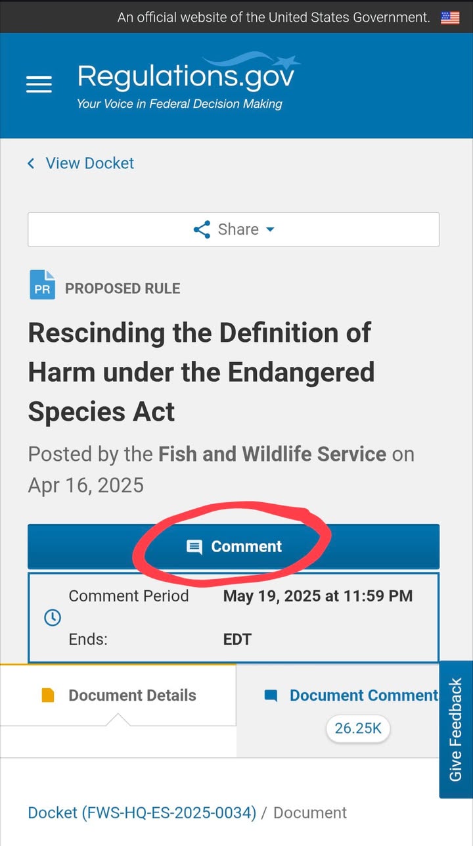473x846 pixels.
Task: Open the hamburger navigation menu
Action: click(39, 85)
